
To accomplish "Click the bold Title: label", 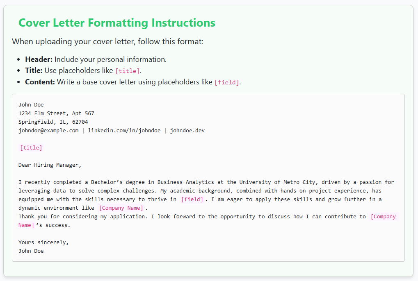I will pyautogui.click(x=34, y=70).
